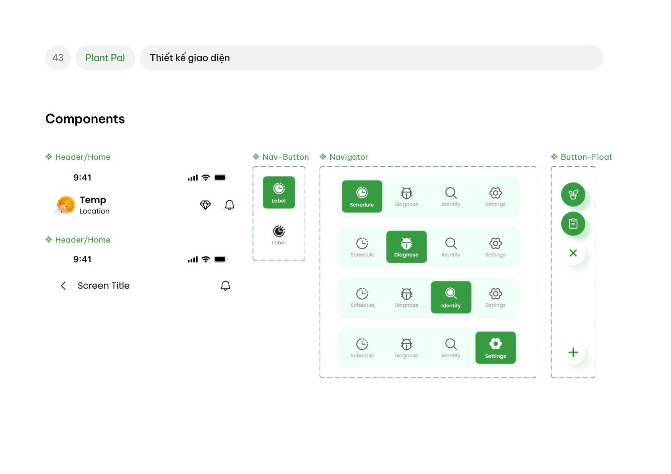Select active Diagnose tab in second navigator bar
The image size is (671, 474).
406,247
